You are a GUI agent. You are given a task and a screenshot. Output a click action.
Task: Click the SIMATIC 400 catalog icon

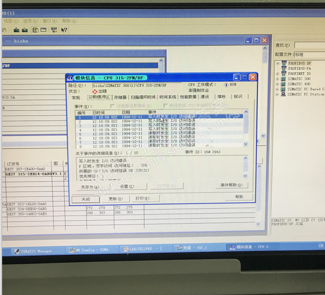pyautogui.click(x=283, y=84)
